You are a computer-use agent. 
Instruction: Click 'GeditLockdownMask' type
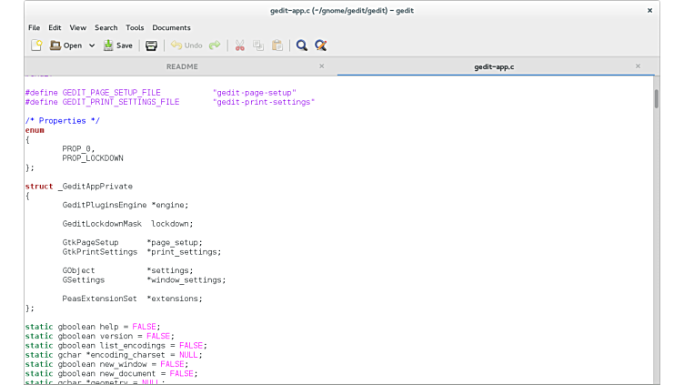102,224
